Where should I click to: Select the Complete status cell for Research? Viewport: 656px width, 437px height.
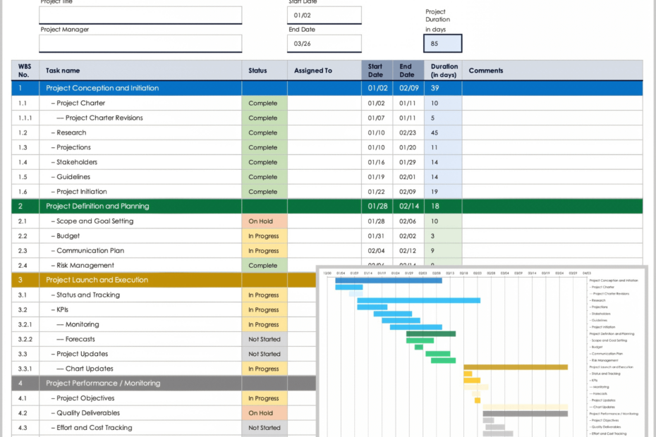(265, 133)
